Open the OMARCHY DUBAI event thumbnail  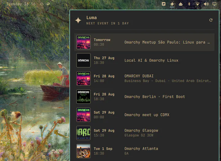tap(83, 78)
